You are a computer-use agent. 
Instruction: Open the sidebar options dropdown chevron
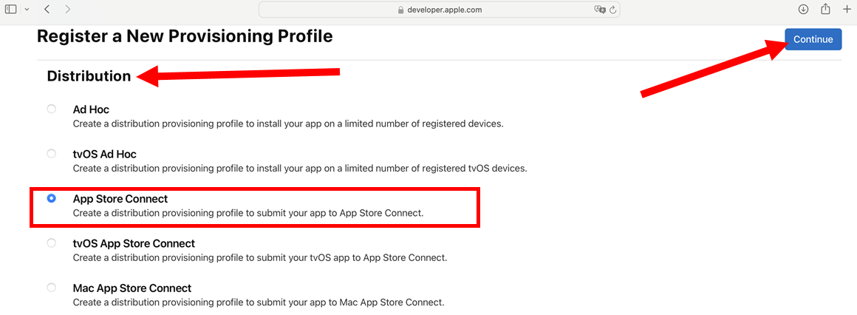(27, 10)
